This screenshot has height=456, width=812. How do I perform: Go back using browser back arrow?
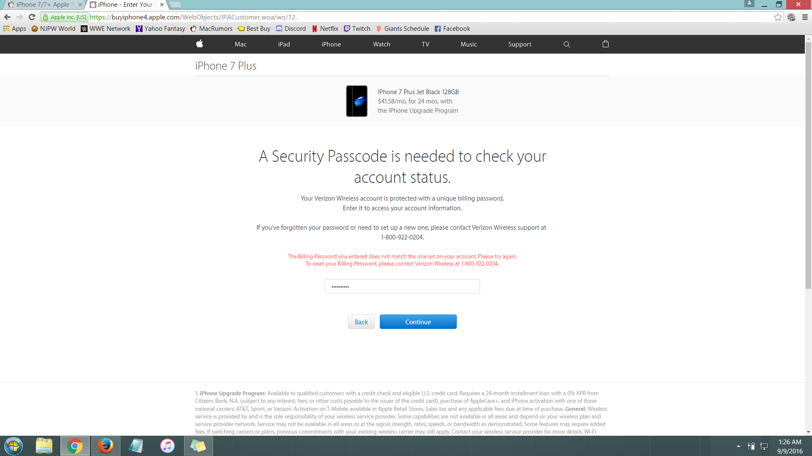click(7, 17)
